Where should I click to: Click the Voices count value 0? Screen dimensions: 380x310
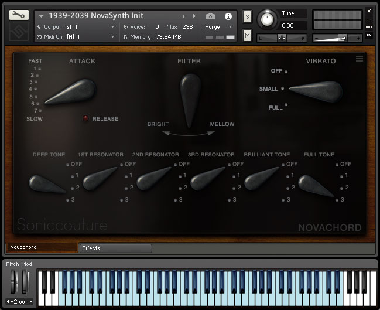157,27
